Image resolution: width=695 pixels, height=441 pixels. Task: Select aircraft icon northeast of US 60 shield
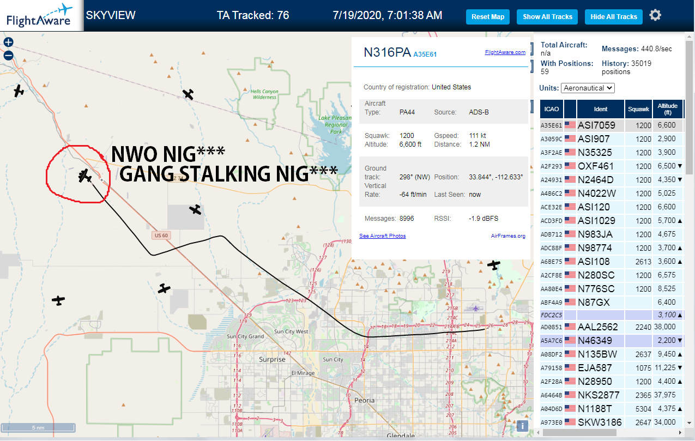(195, 209)
